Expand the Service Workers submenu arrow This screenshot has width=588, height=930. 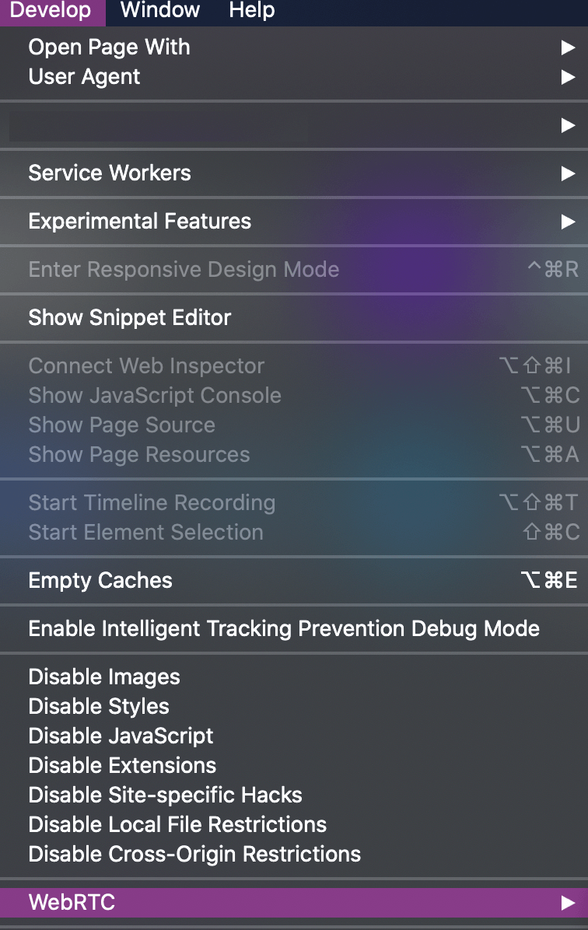[568, 173]
